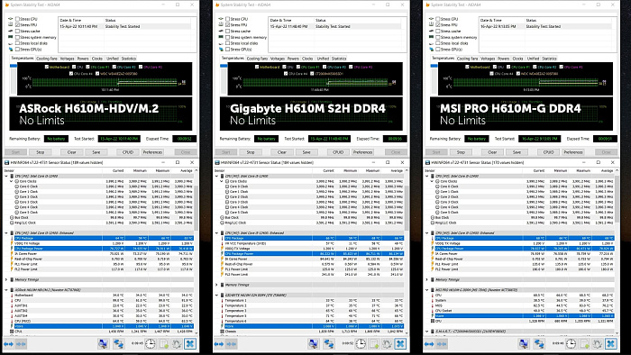631x355 pixels.
Task: Switch to Voltages tab in ASRock AIDA64 window
Action: [68, 59]
